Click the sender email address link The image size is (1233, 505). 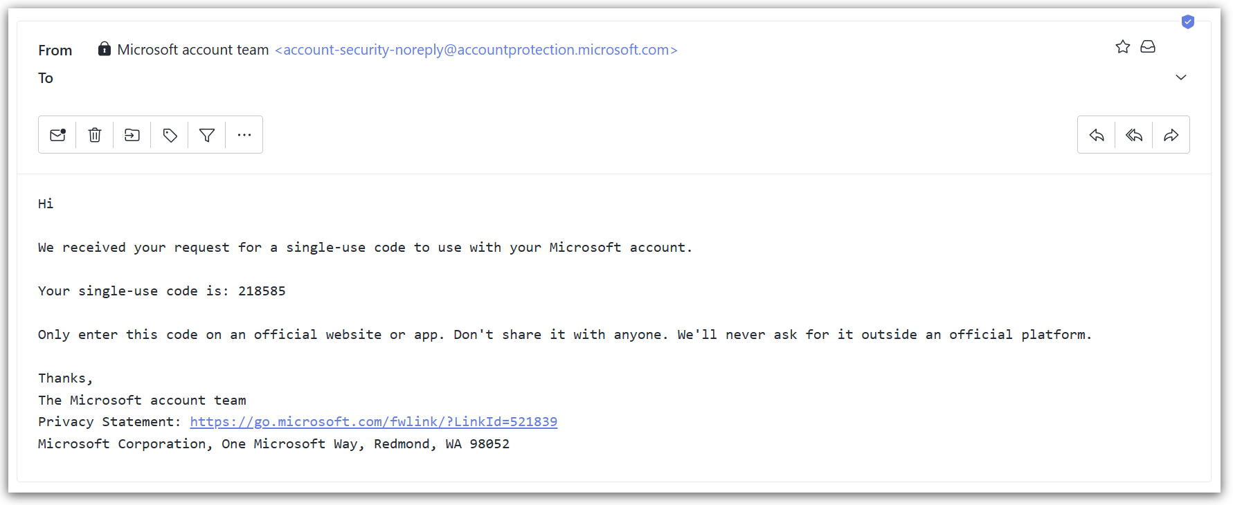tap(476, 50)
